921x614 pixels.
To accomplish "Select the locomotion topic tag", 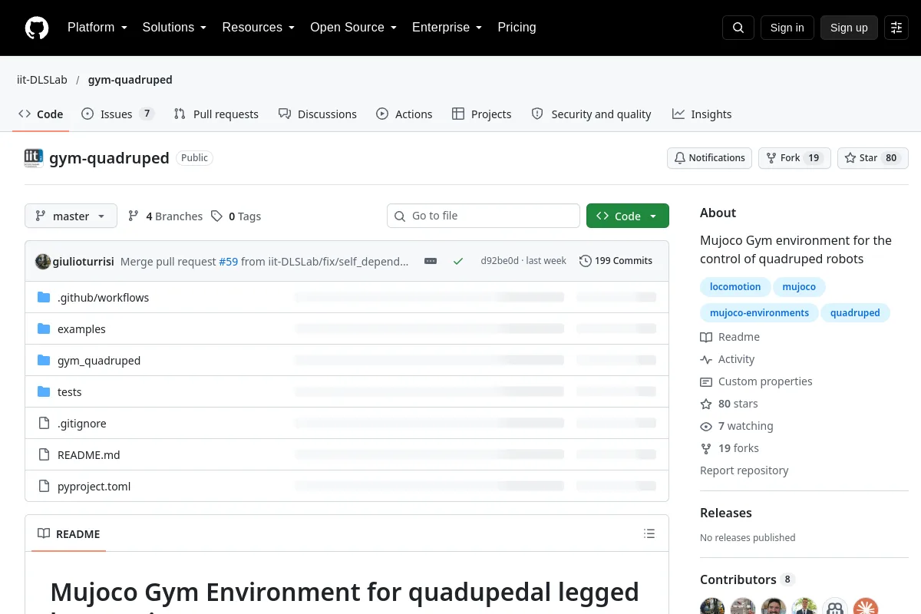I will 735,287.
